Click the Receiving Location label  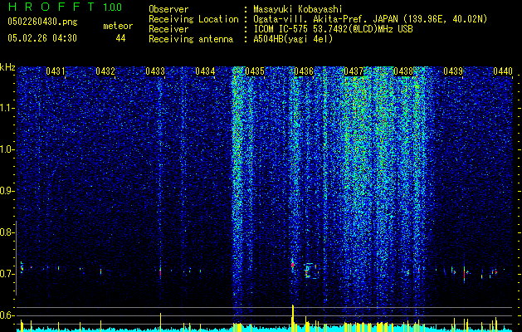pos(193,19)
